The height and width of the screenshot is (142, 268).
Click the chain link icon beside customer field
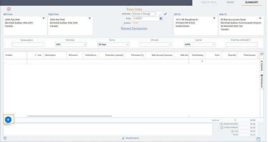(x=165, y=14)
